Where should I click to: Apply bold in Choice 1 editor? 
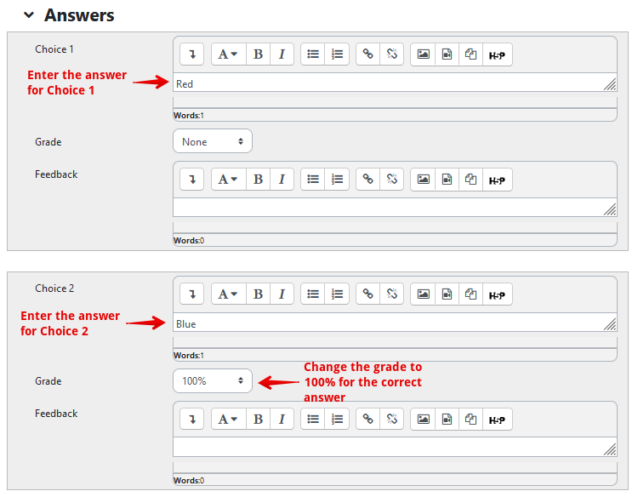tap(258, 54)
